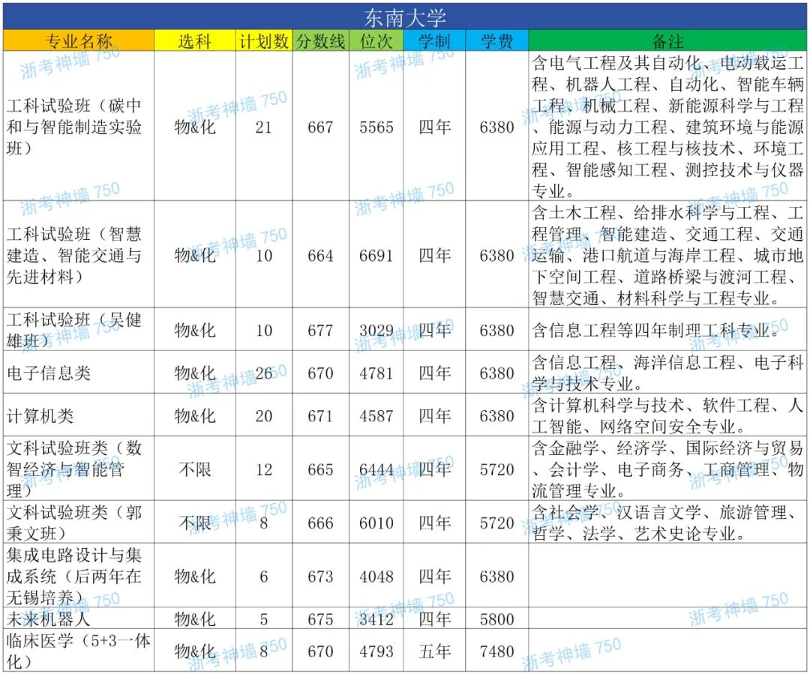The height and width of the screenshot is (674, 810).
Task: Click rank 3029 cell
Action: (x=376, y=330)
